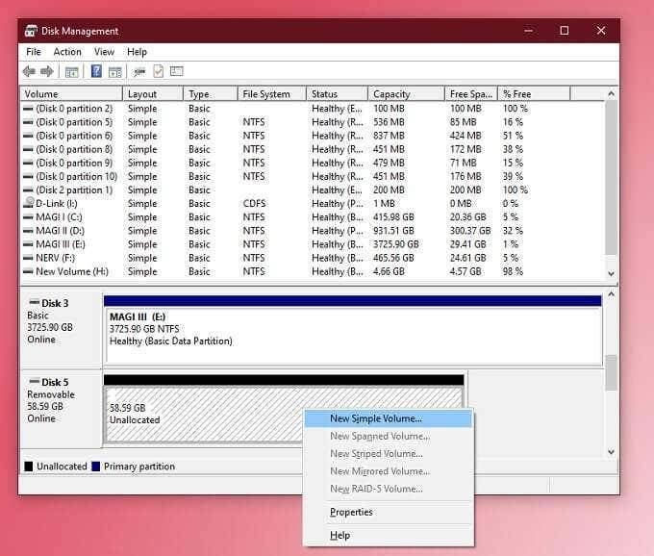Image resolution: width=654 pixels, height=556 pixels.
Task: Select the (Disk 0 partition 9) row
Action: 313,163
